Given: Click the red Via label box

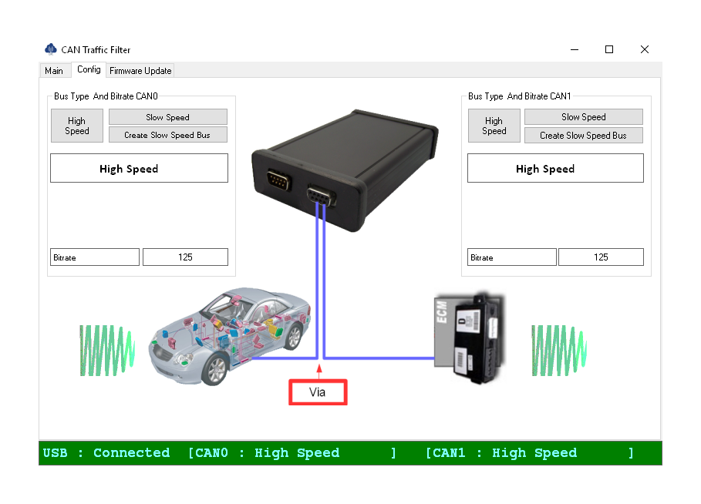Looking at the screenshot, I should 318,392.
